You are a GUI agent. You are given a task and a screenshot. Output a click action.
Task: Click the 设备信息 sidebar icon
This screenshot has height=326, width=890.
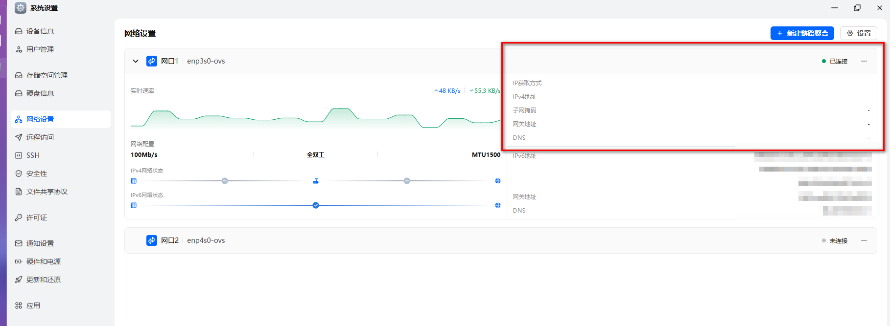click(x=19, y=31)
